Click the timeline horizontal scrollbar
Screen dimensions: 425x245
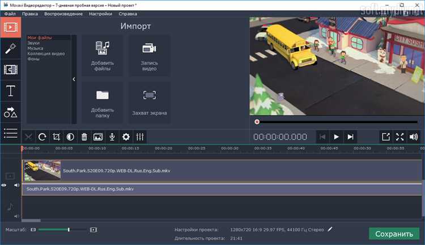[x=31, y=221]
